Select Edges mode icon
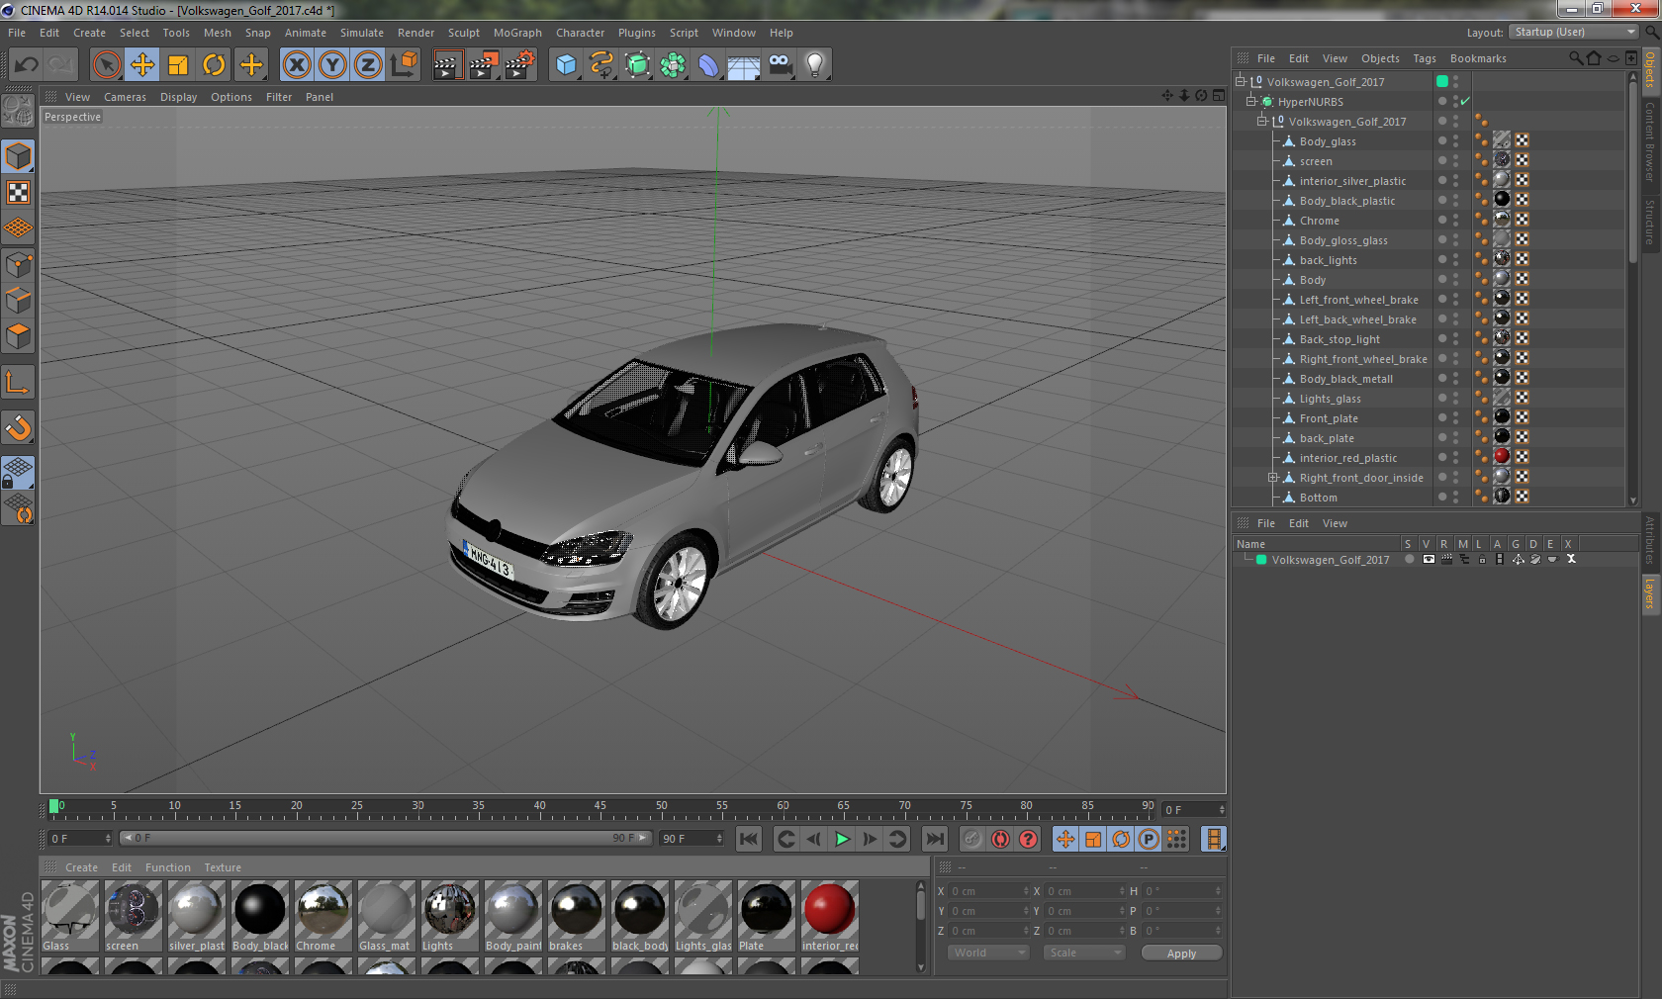 pos(18,301)
